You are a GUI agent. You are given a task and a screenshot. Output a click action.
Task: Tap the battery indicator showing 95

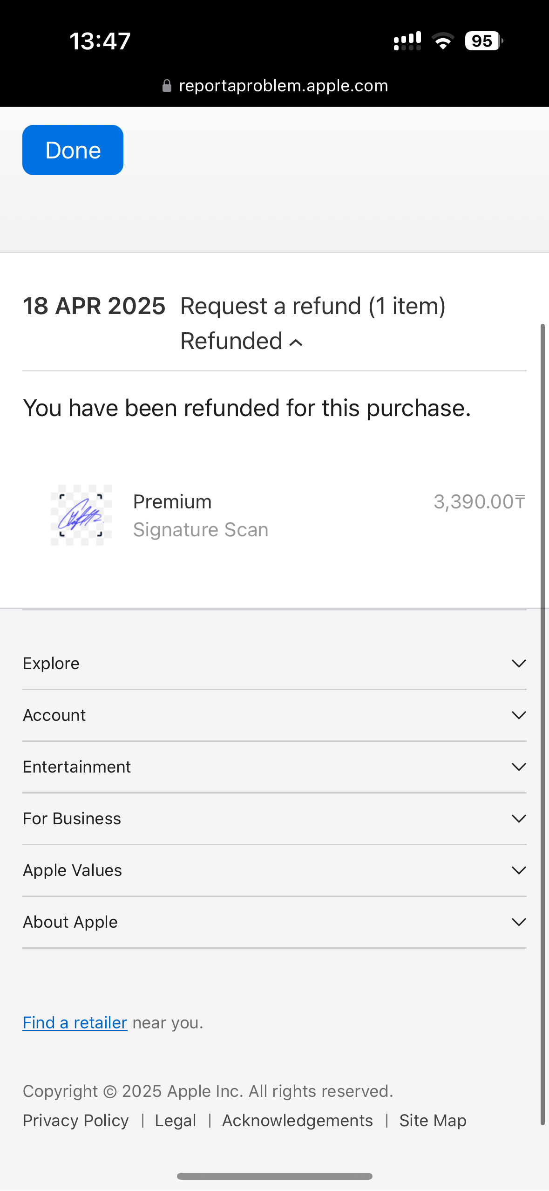(x=483, y=41)
